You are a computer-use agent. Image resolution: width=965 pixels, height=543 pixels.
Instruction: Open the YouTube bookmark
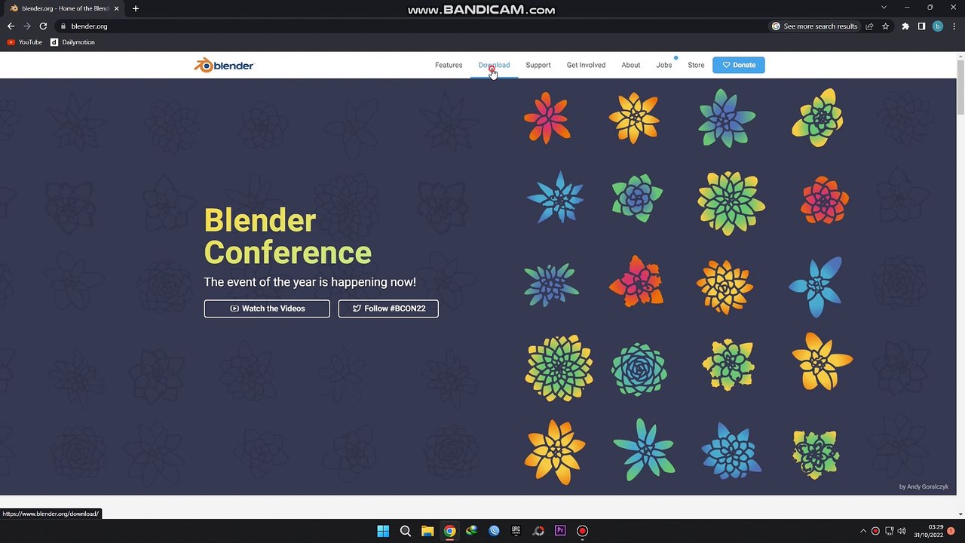(25, 42)
